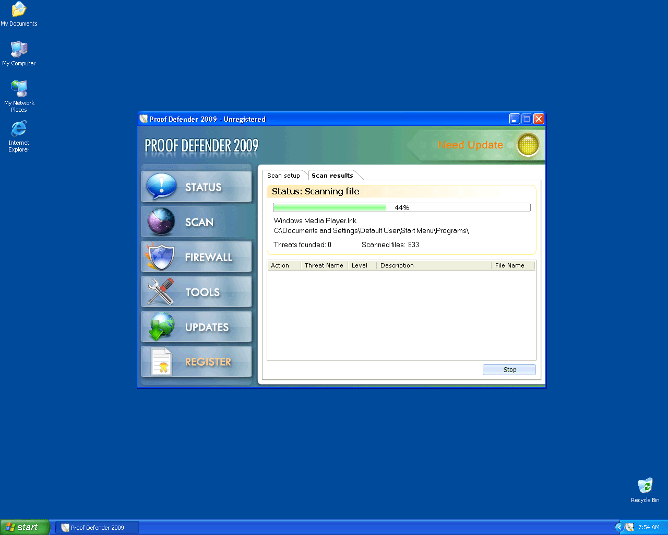Select the Scan results tab
The height and width of the screenshot is (535, 668).
point(332,176)
